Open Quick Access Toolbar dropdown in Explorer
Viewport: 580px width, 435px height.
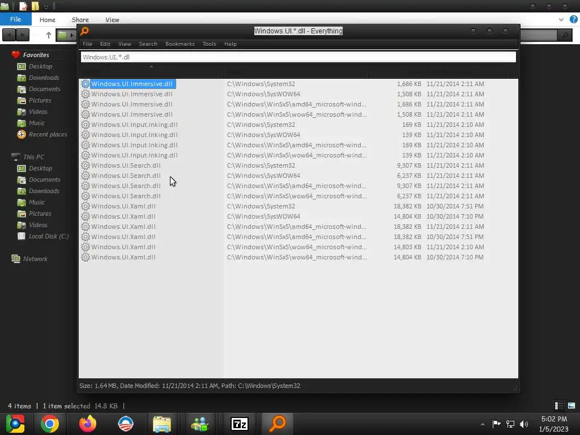coord(46,7)
